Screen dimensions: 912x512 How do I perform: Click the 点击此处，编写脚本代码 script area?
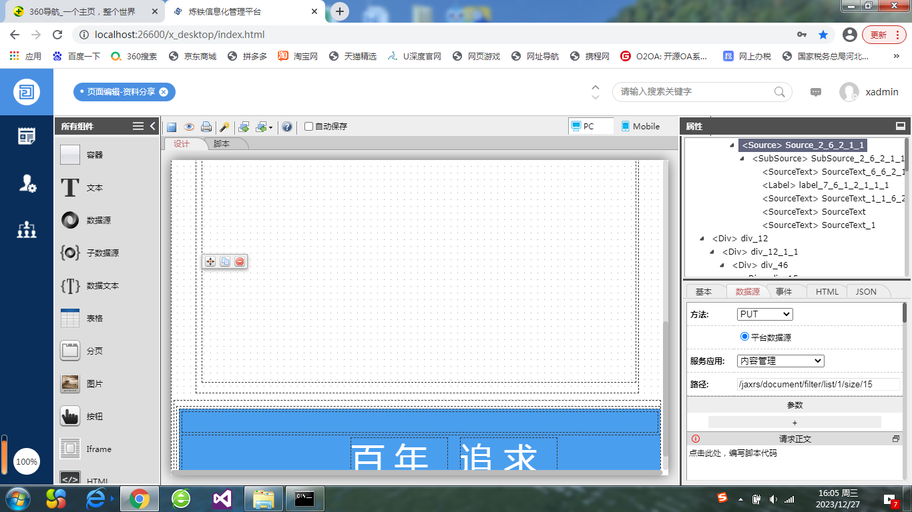[794, 462]
